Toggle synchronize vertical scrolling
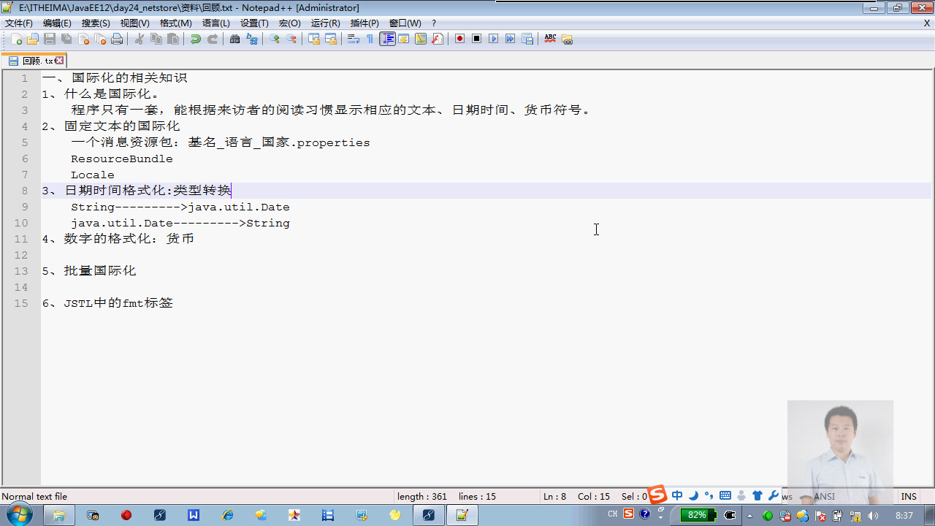935x526 pixels. tap(314, 39)
